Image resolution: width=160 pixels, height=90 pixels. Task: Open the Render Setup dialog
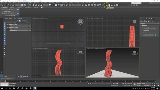click(106, 5)
